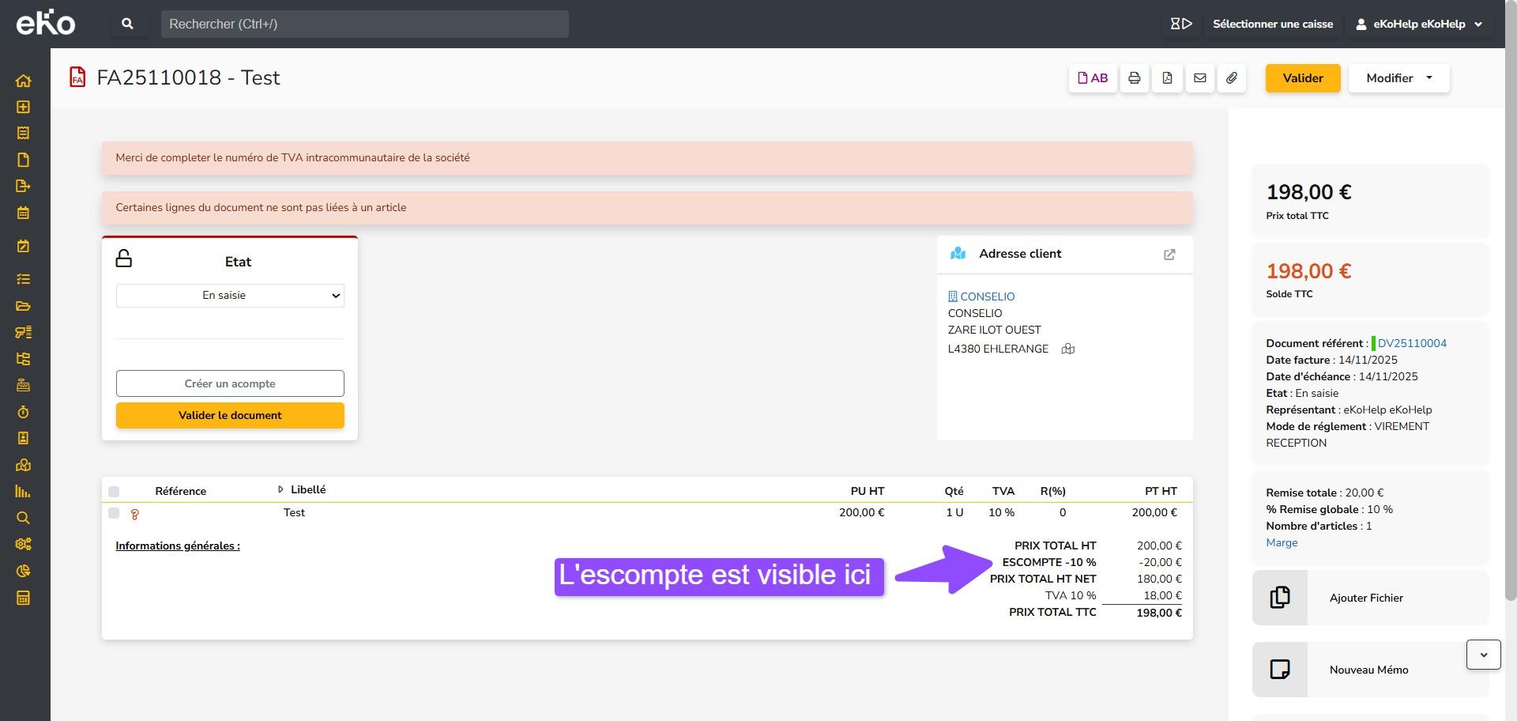The width and height of the screenshot is (1517, 721).
Task: Click the PDF export icon
Action: pyautogui.click(x=1167, y=78)
